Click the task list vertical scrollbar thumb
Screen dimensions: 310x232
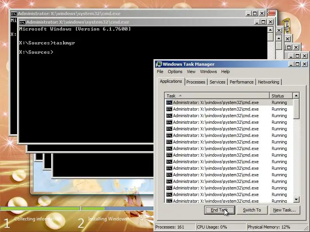pyautogui.click(x=296, y=109)
